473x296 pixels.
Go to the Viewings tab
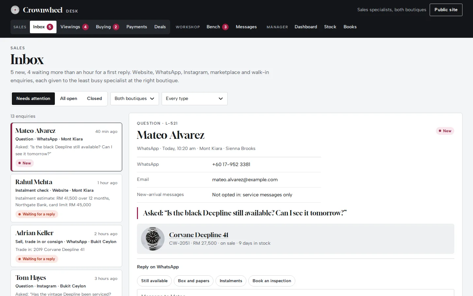74,27
